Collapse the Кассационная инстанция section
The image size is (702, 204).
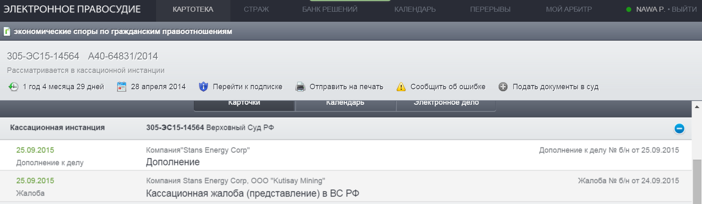679,129
